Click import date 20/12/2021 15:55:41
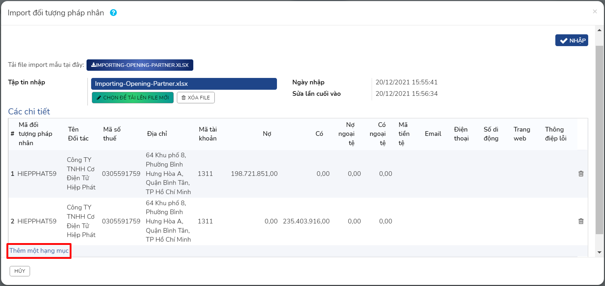 click(x=407, y=82)
